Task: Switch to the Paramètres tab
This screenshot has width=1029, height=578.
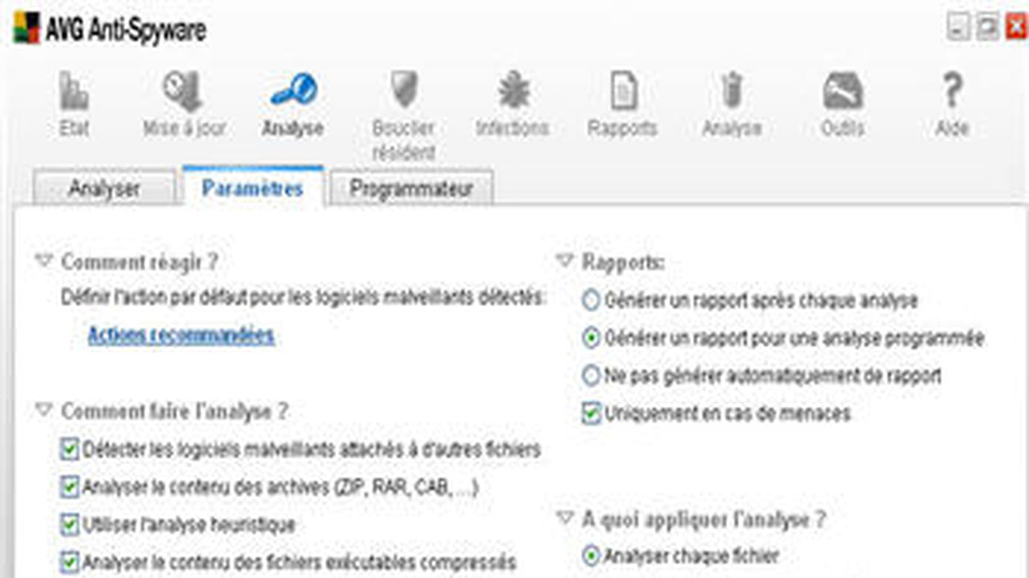Action: [x=253, y=187]
